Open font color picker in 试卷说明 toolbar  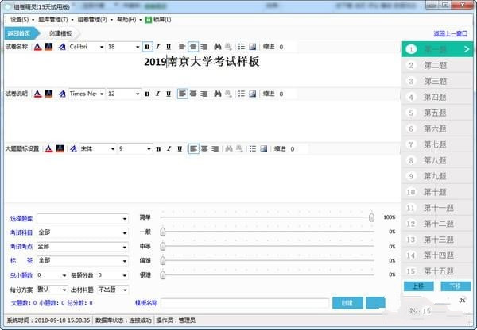pyautogui.click(x=37, y=94)
